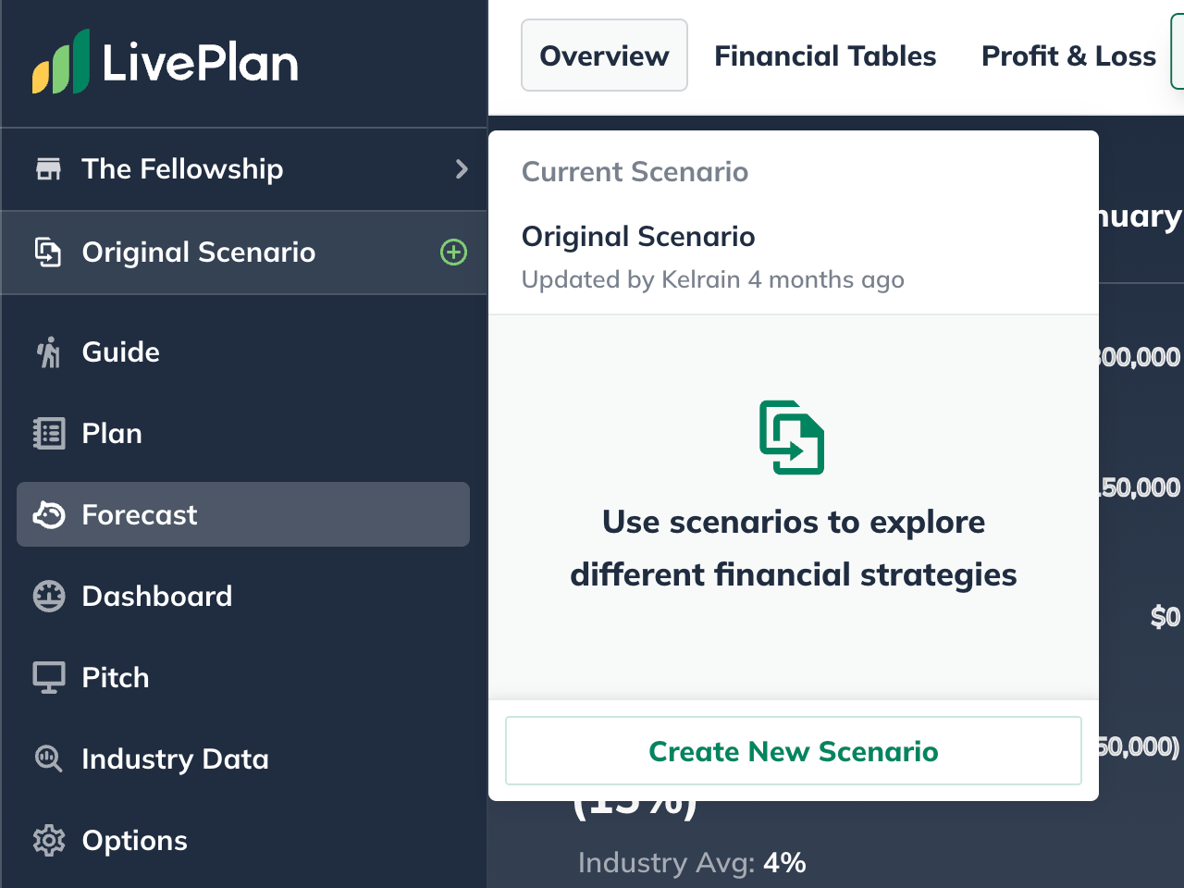Click the Plan document icon
Viewport: 1184px width, 888px height.
[48, 434]
